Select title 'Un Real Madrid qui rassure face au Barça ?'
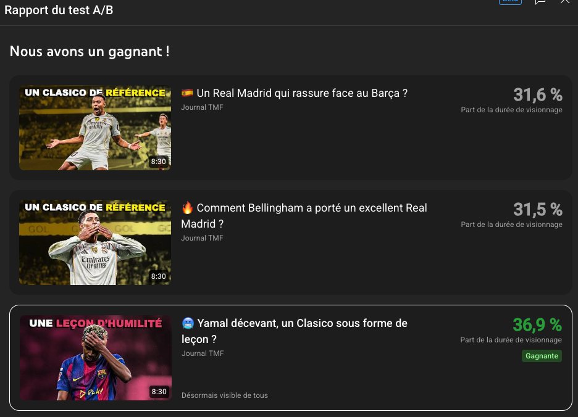578x417 pixels. (x=302, y=93)
